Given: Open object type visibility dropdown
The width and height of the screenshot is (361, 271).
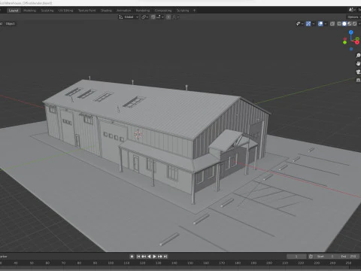Looking at the screenshot, I should pyautogui.click(x=300, y=23).
